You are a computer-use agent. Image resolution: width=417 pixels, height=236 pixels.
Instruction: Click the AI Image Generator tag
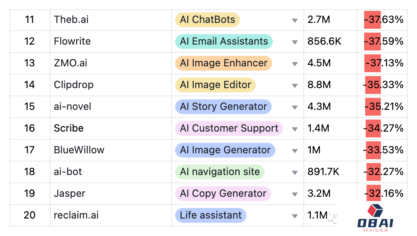[x=225, y=150]
